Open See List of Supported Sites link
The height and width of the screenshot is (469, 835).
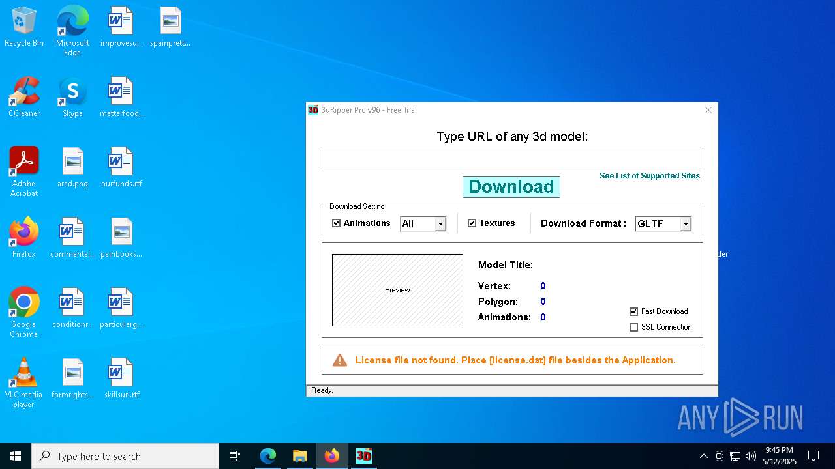[x=650, y=176]
